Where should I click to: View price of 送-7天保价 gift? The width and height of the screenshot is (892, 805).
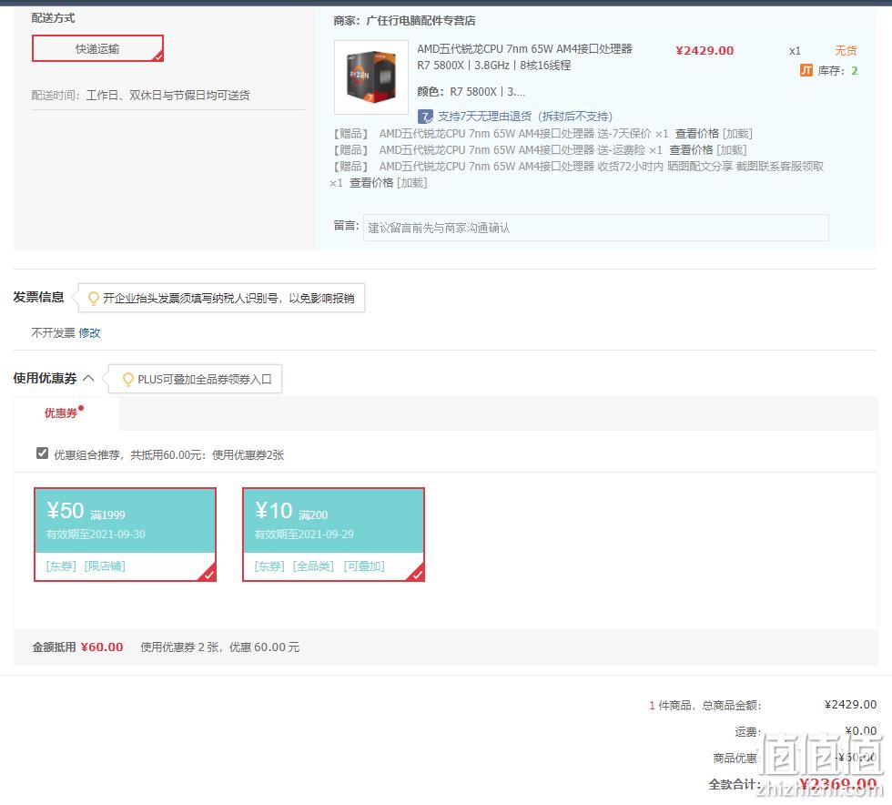click(697, 134)
